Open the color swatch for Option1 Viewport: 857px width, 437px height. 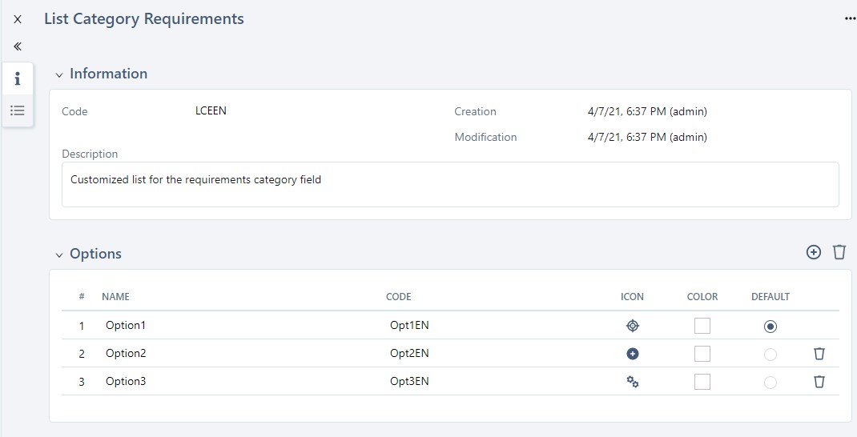(x=702, y=326)
